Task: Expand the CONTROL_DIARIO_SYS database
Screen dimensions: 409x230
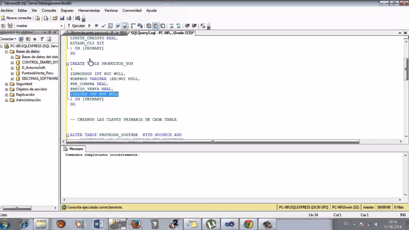Action: (12, 63)
